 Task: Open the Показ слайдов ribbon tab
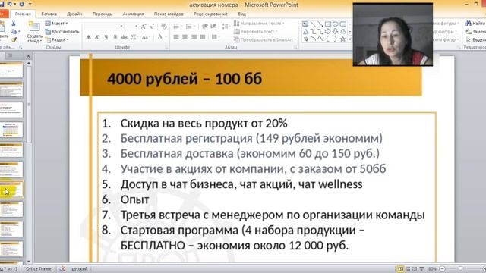[169, 14]
